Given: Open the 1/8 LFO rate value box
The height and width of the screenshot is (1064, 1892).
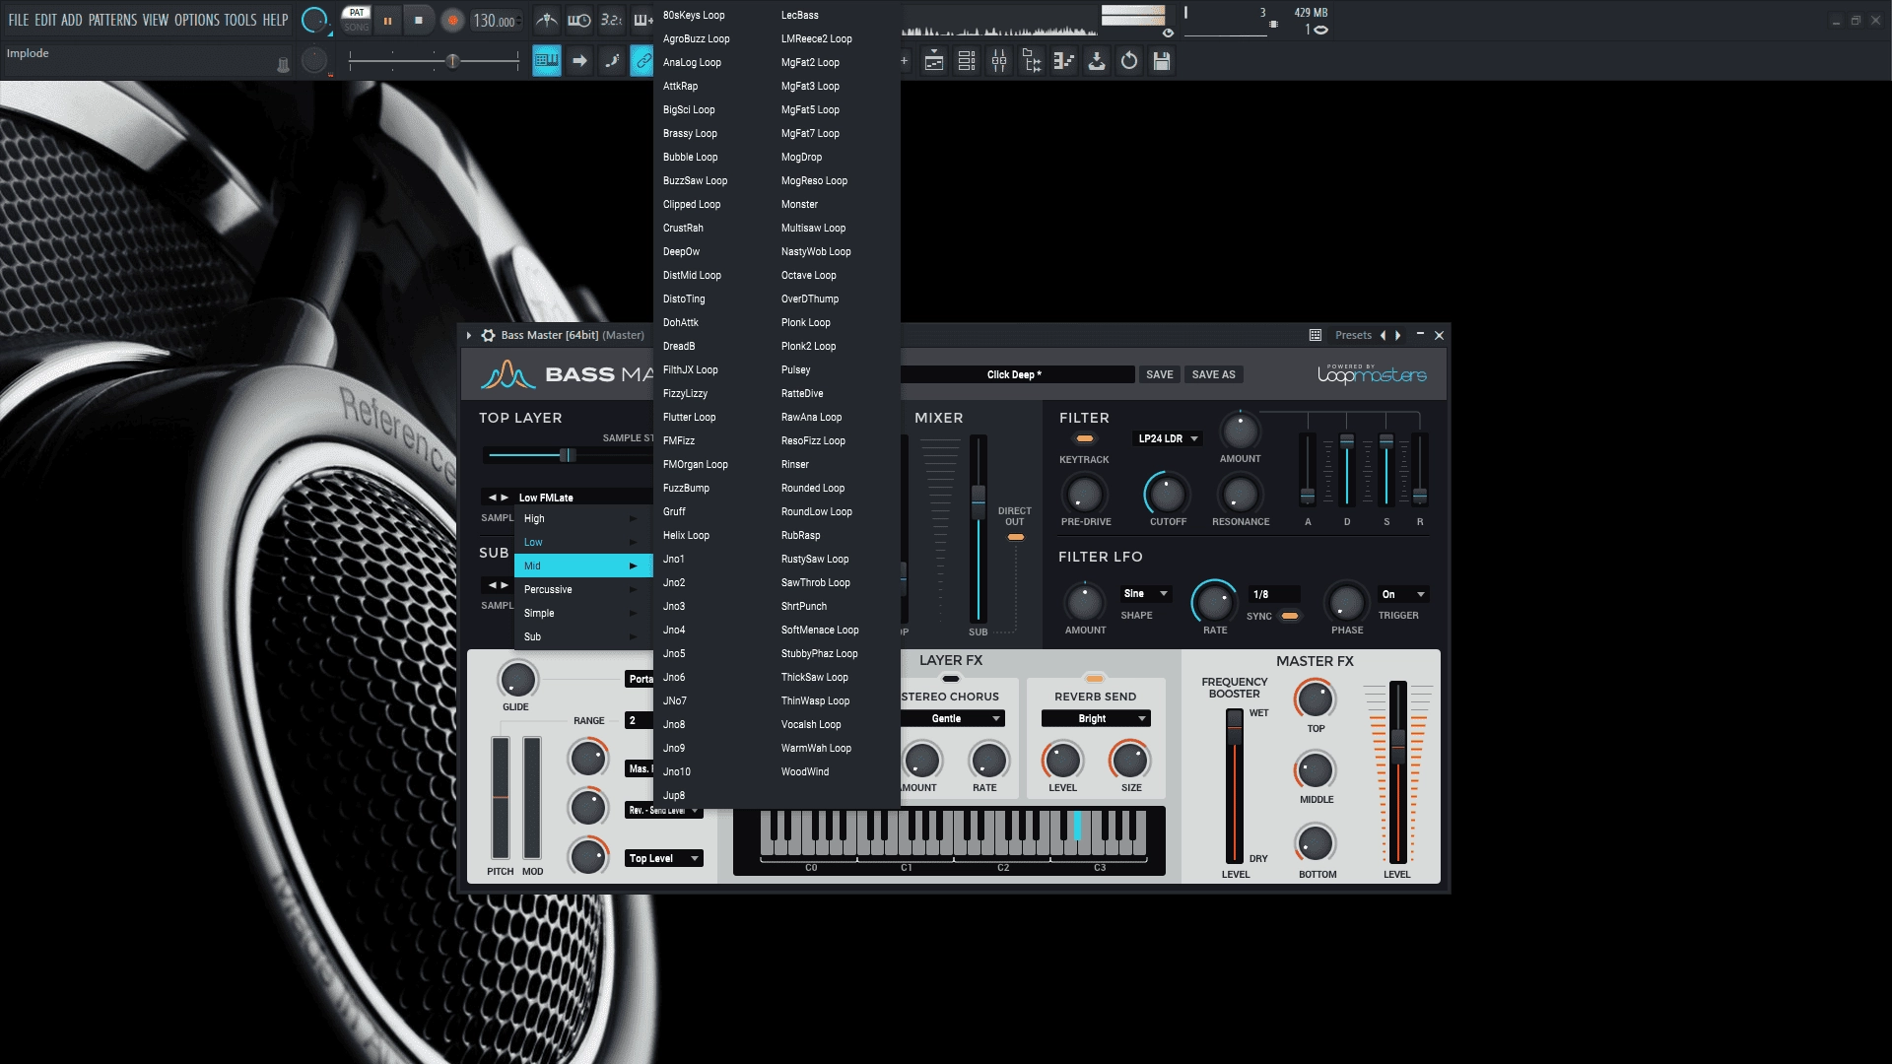Looking at the screenshot, I should [1274, 594].
